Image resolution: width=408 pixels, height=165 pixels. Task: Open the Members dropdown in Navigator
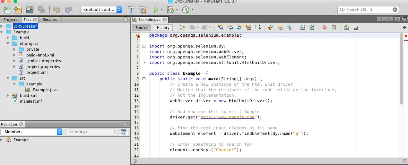(31, 132)
